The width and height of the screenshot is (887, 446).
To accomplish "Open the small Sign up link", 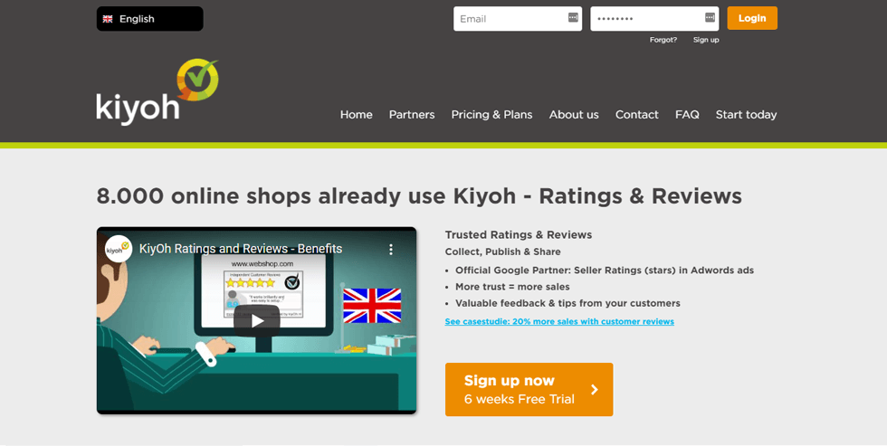I will coord(706,40).
